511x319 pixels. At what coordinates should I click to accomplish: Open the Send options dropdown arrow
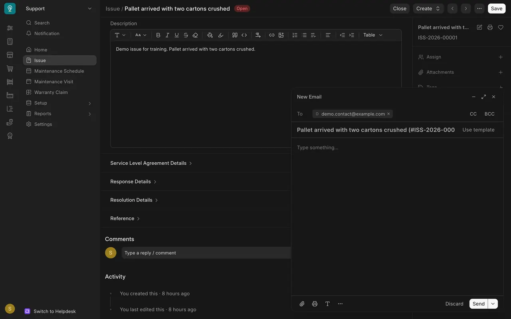[493, 304]
